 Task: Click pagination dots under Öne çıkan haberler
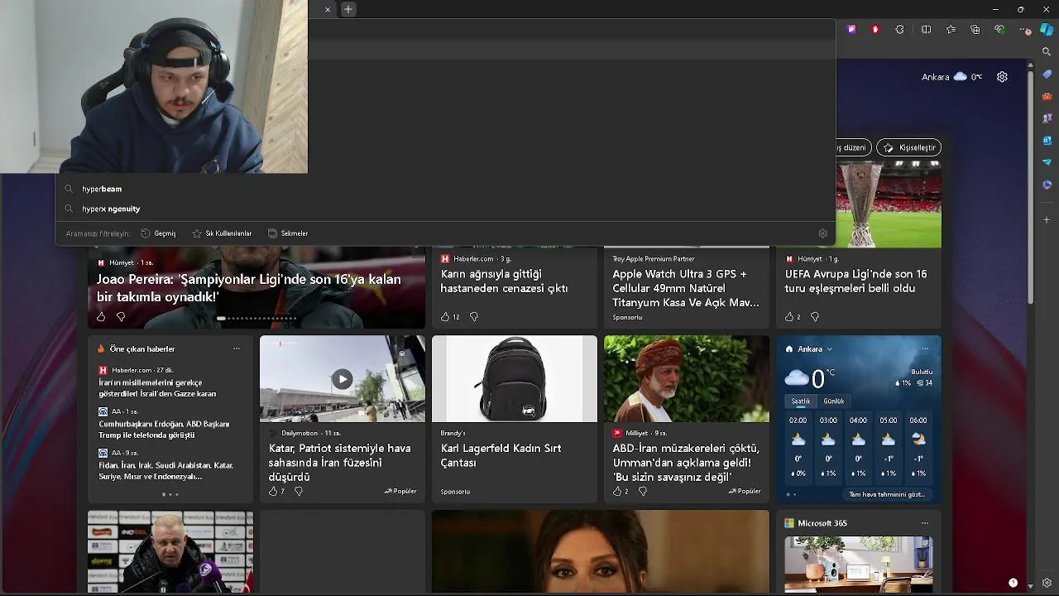[x=170, y=494]
